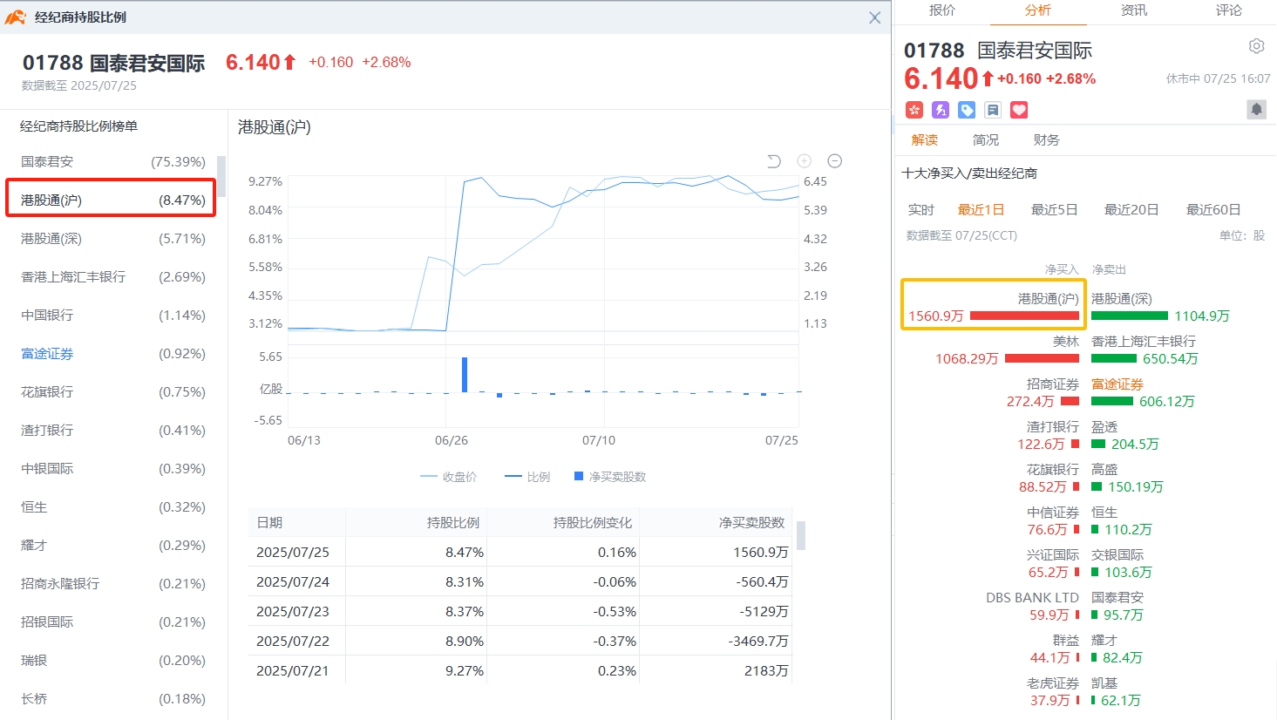Toggle the 净买卖股数 legend series

[610, 477]
